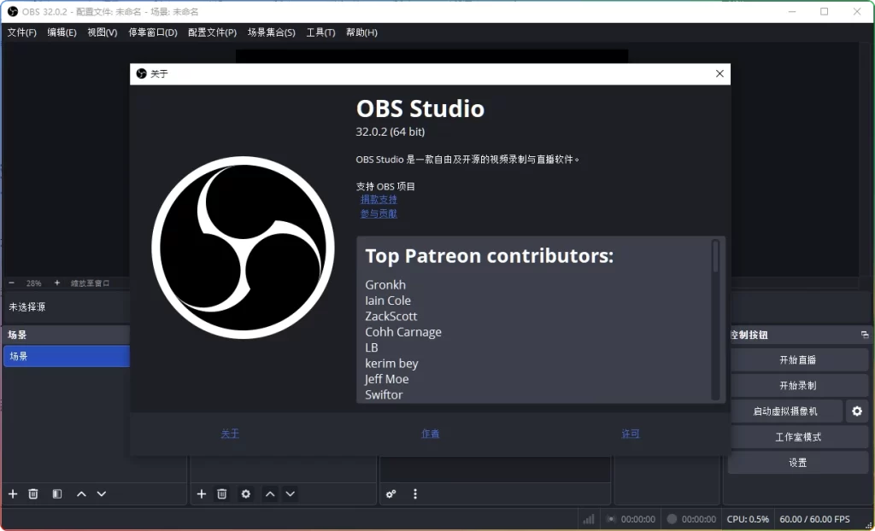Add a new source with the plus icon

(x=202, y=493)
